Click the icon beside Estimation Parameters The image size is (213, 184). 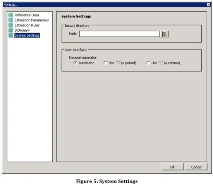point(11,20)
